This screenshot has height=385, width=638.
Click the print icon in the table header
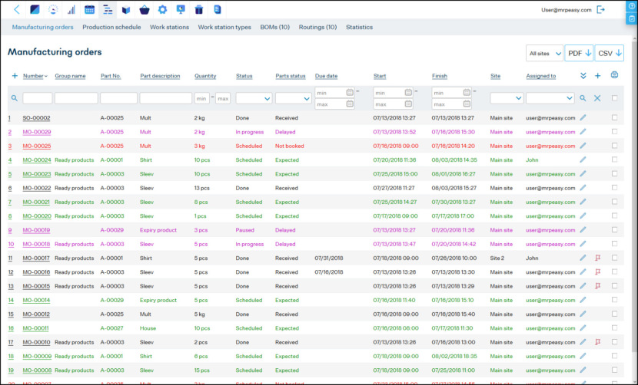[x=614, y=75]
